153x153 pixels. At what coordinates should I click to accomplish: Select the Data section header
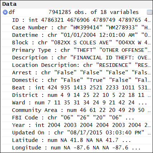pos(9,4)
